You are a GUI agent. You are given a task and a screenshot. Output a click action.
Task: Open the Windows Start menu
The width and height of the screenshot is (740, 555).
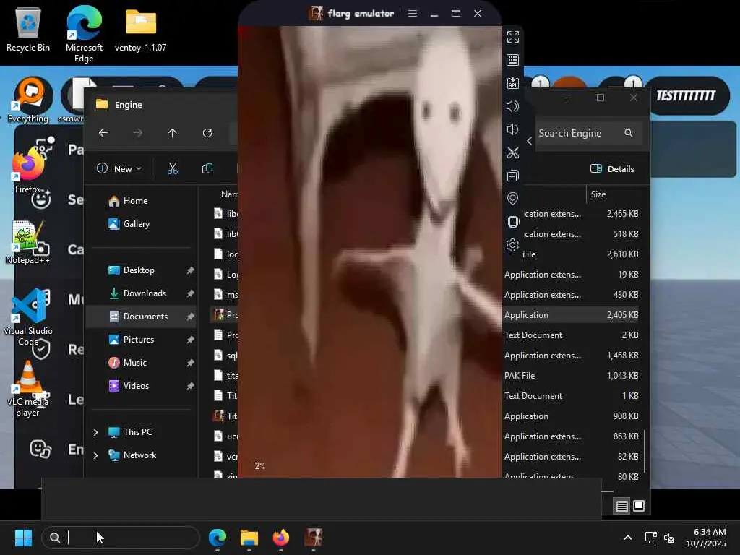(23, 538)
